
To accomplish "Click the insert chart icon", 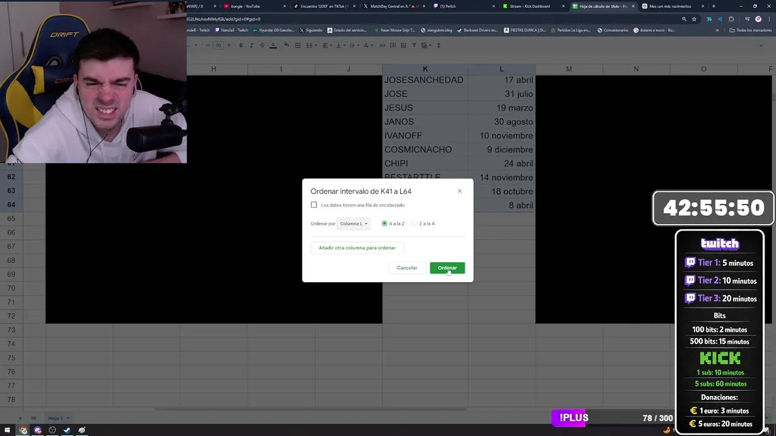I will click(x=404, y=45).
